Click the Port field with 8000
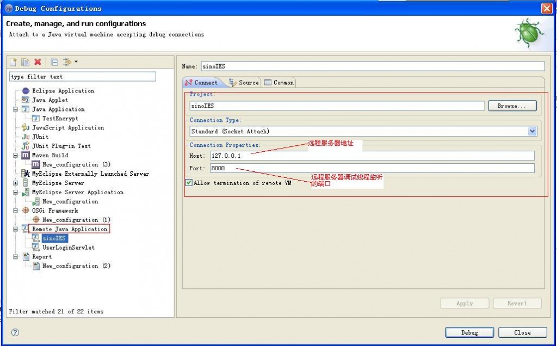This screenshot has height=346, width=557. click(x=372, y=168)
